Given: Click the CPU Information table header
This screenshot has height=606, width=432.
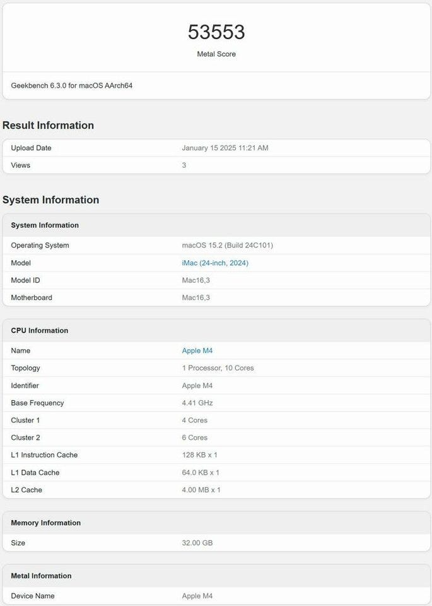Looking at the screenshot, I should (x=39, y=330).
